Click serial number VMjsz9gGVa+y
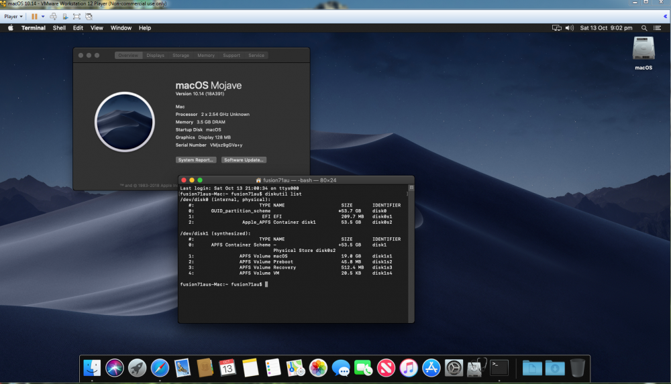 226,145
